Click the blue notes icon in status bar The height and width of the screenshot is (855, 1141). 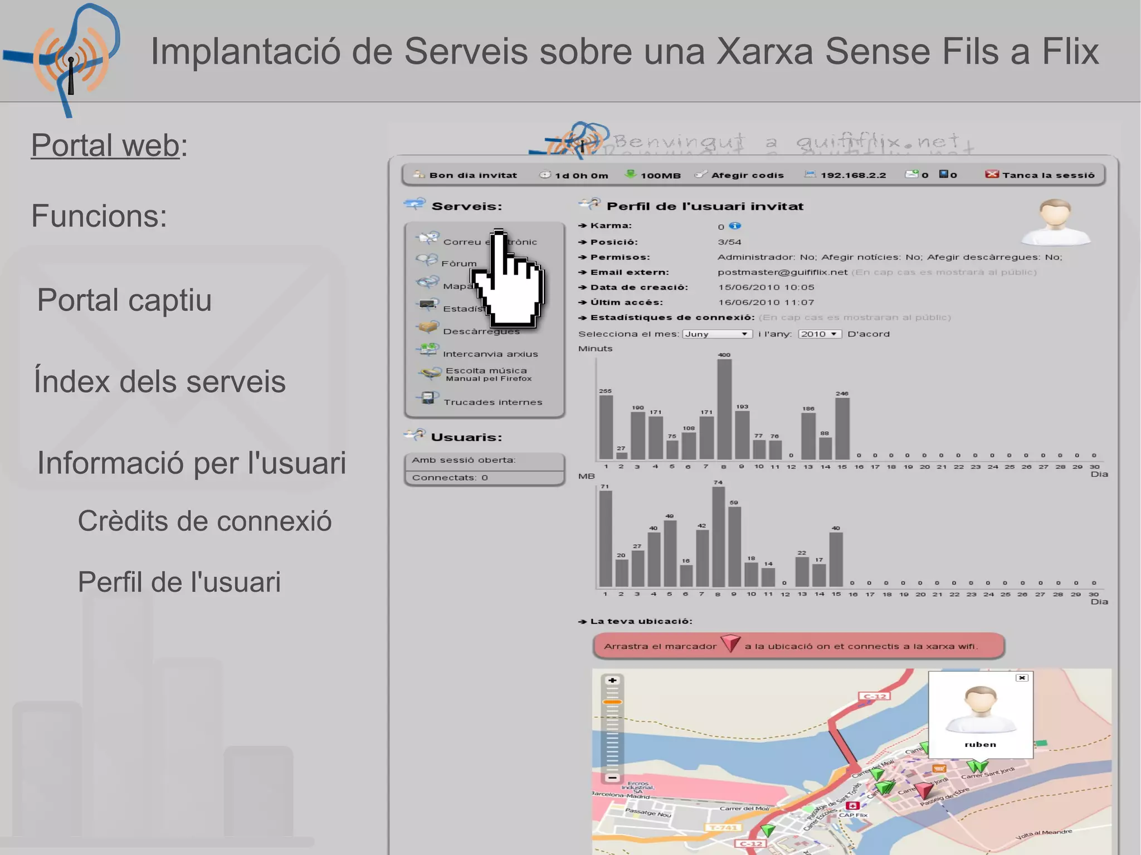[944, 174]
